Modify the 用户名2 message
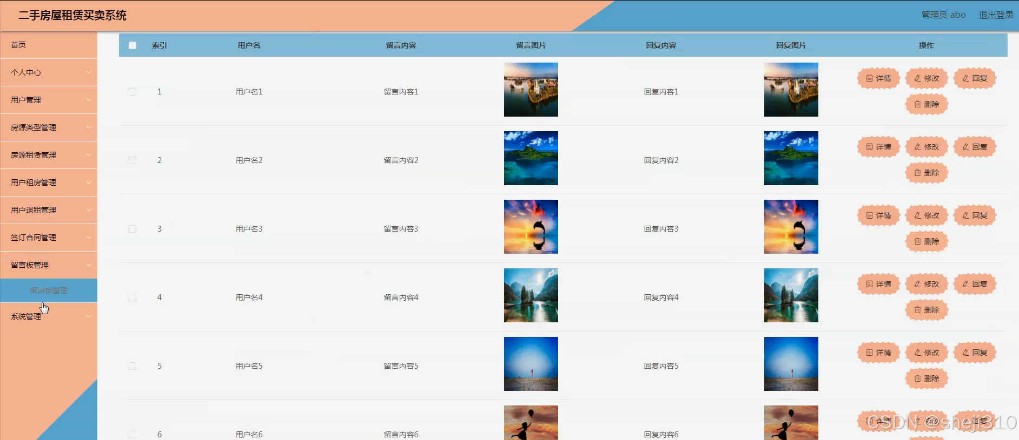The image size is (1019, 440). click(927, 147)
